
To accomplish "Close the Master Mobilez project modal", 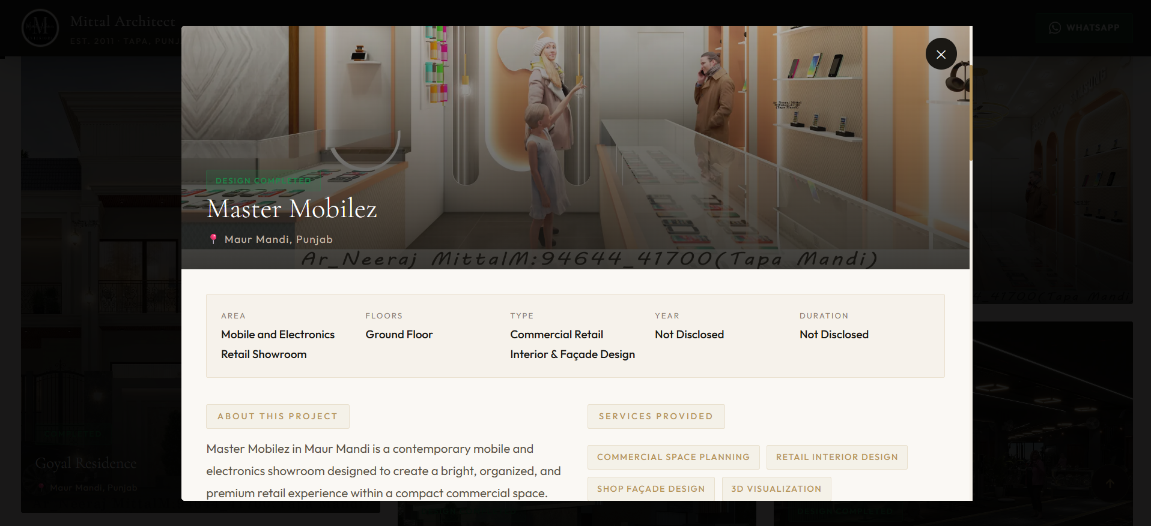I will coord(941,54).
